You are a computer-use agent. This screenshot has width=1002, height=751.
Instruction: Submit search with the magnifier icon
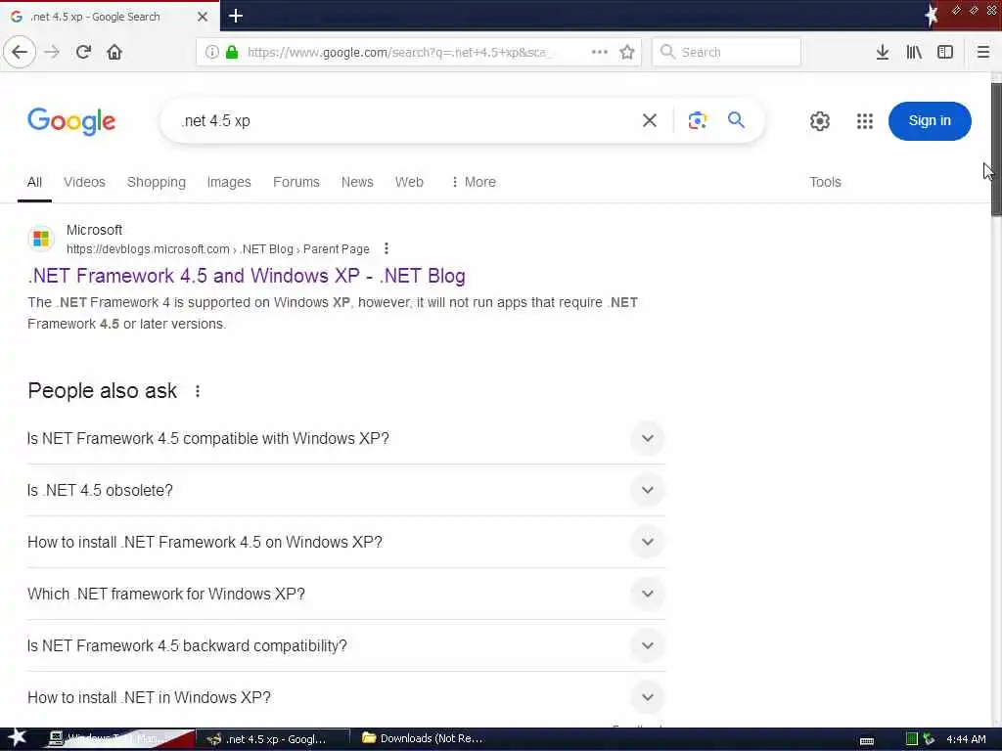click(x=736, y=119)
